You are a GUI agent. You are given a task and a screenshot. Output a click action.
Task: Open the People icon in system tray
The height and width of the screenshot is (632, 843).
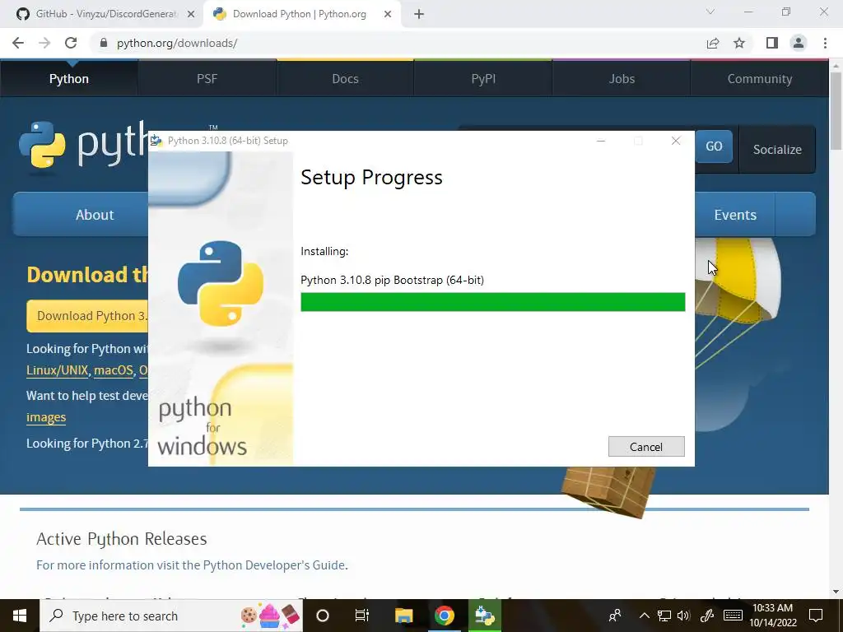(x=615, y=616)
